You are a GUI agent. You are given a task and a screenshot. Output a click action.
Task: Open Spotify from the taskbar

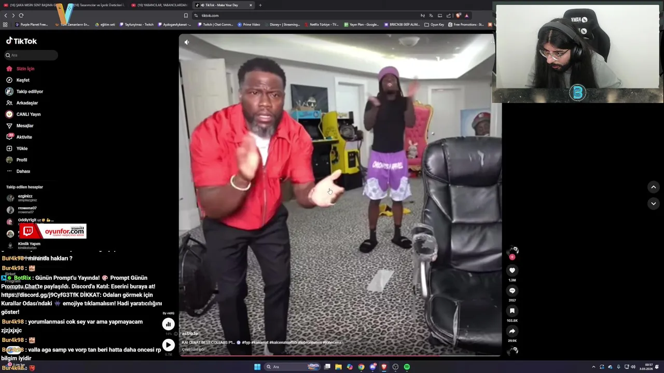[407, 367]
